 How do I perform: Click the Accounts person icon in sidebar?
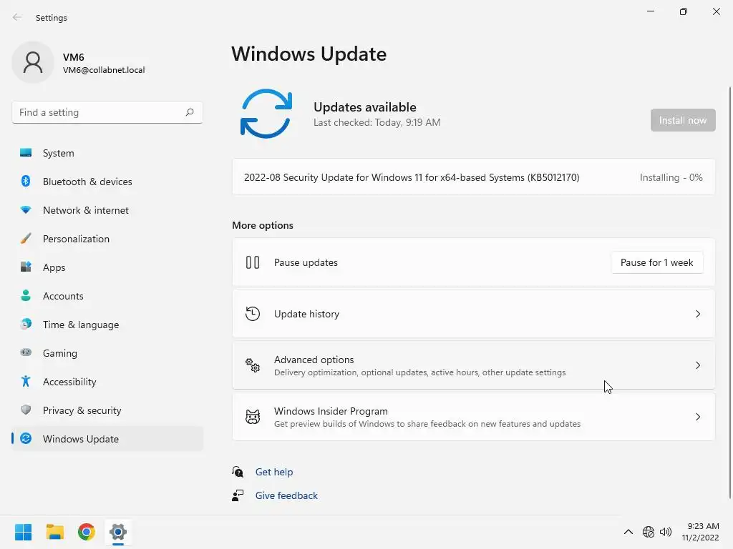(26, 295)
